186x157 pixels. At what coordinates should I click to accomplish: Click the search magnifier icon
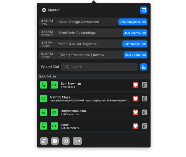pyautogui.click(x=67, y=67)
